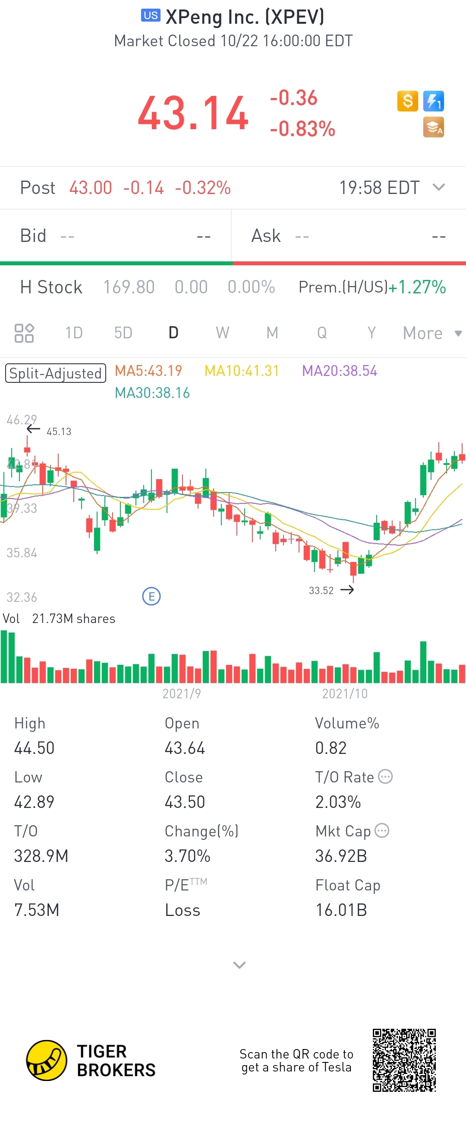This screenshot has width=466, height=1135.
Task: Tap the Change(%) value 3.70%
Action: pos(187,856)
